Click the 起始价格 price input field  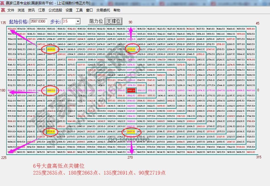coord(38,21)
